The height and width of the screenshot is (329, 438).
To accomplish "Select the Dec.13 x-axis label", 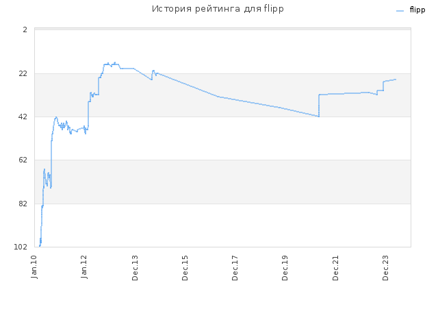I will pos(135,268).
